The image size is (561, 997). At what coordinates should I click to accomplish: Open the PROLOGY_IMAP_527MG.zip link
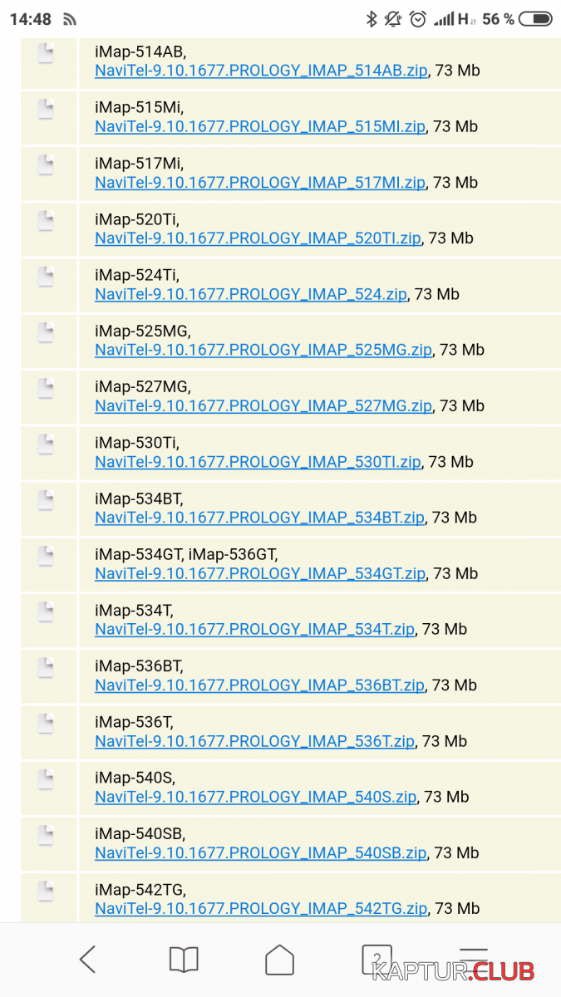pyautogui.click(x=263, y=406)
